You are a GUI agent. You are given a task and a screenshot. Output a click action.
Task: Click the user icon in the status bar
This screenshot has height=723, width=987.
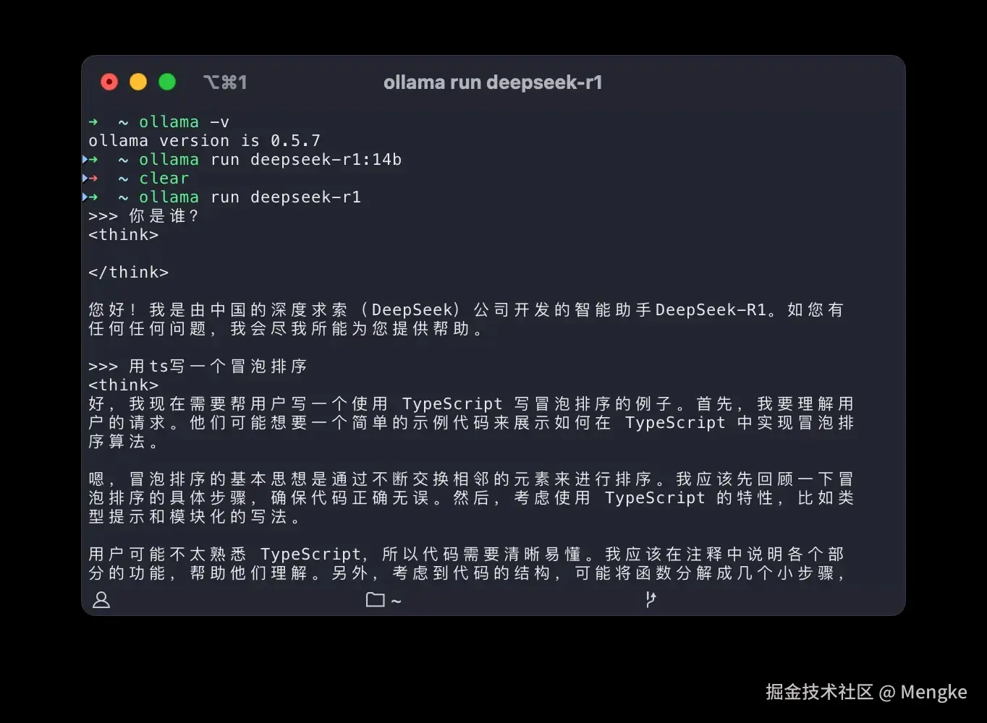101,599
